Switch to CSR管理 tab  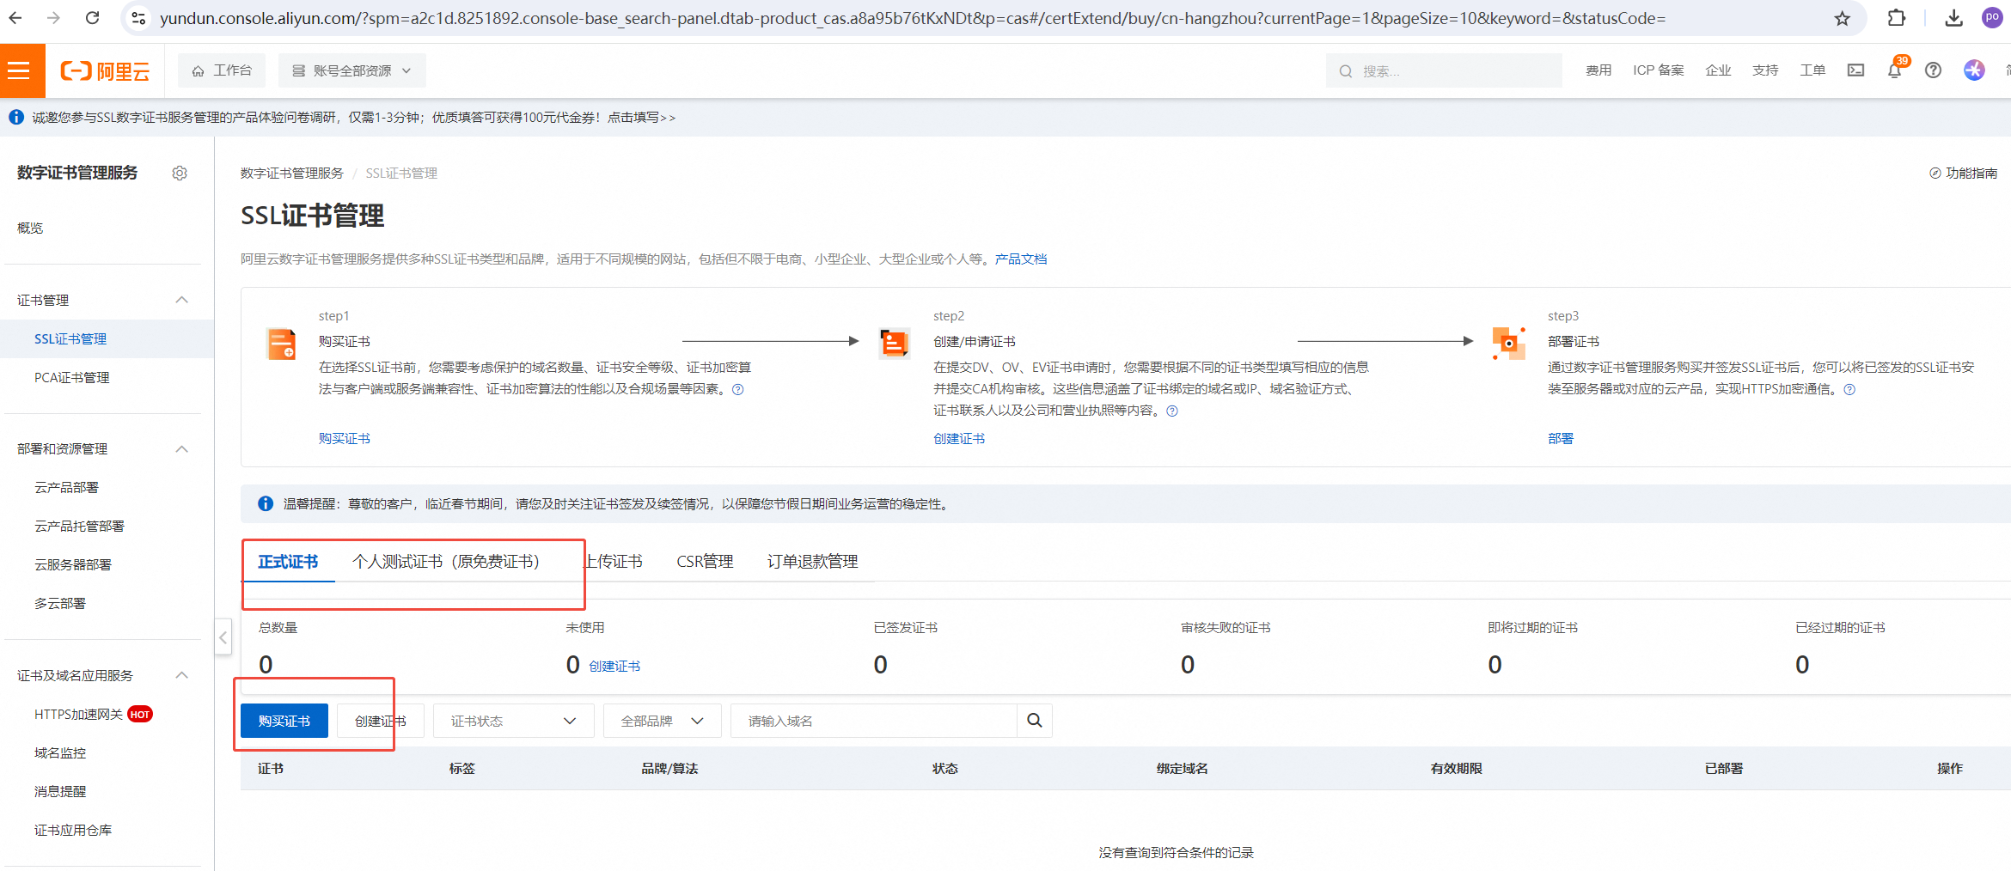(705, 562)
